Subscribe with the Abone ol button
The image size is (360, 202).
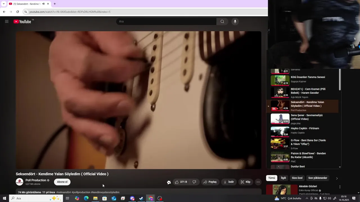[x=62, y=182]
